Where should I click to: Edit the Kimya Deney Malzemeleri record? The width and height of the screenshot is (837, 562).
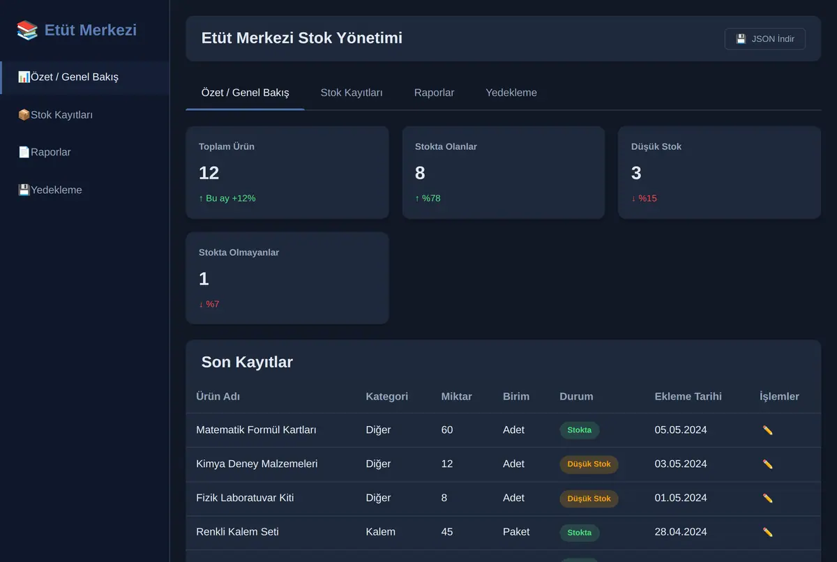coord(767,464)
